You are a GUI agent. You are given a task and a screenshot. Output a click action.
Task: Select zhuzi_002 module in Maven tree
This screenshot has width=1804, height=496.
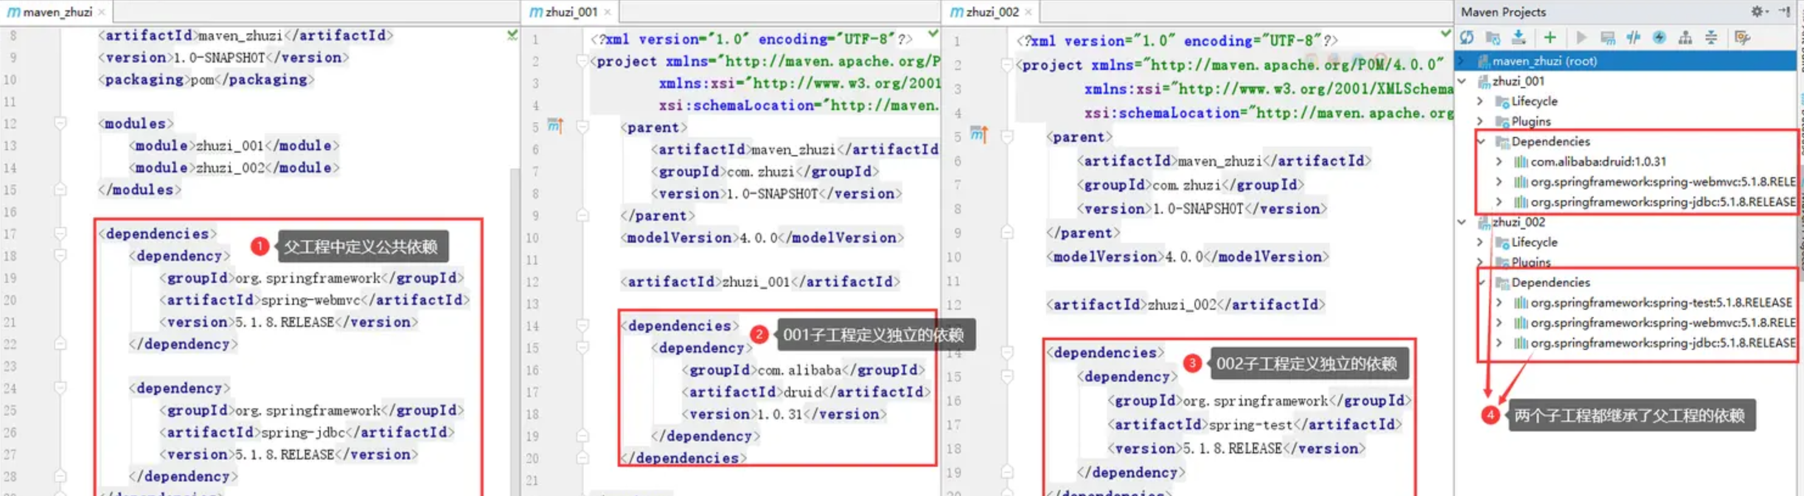click(x=1517, y=222)
